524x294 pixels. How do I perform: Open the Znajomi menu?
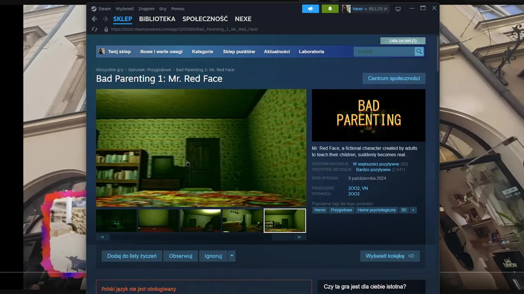(x=147, y=9)
